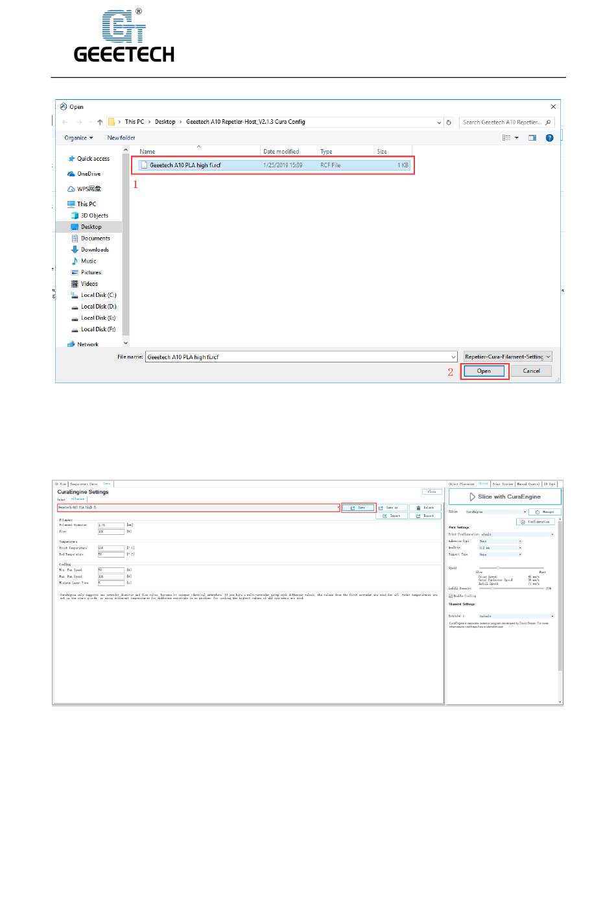Select Quick access in navigation pane
Screen dimensions: 616x920
[89, 159]
